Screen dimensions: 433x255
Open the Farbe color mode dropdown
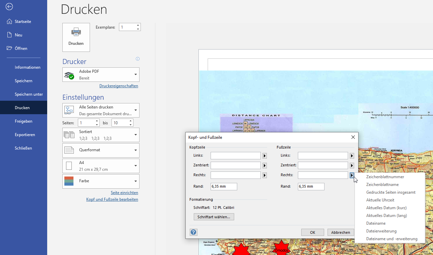coord(135,181)
